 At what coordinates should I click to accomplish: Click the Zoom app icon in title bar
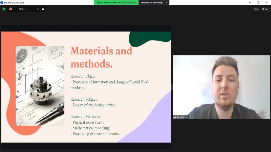(2, 2)
